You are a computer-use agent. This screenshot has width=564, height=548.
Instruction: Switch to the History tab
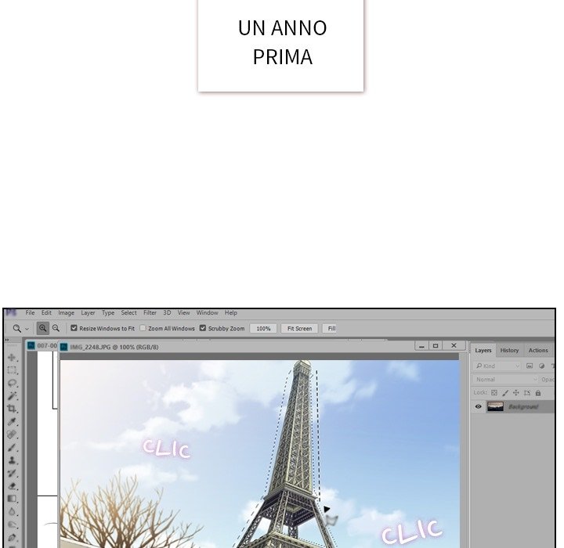pos(509,350)
